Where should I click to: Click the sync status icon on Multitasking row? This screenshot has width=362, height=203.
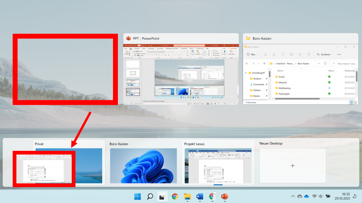coord(329,88)
